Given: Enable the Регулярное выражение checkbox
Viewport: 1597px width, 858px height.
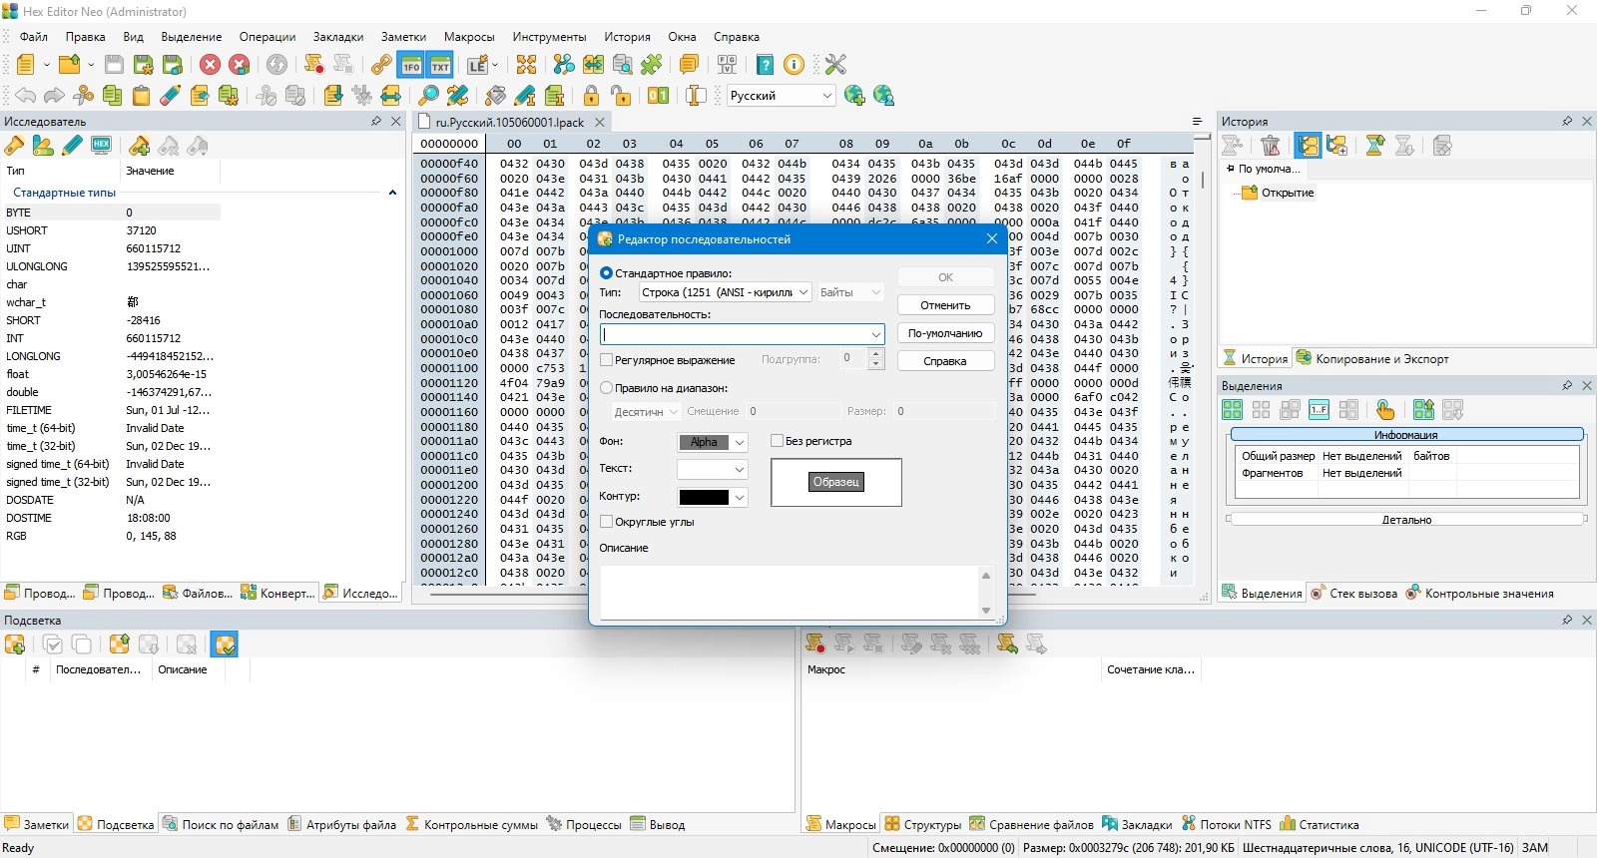Looking at the screenshot, I should point(606,360).
